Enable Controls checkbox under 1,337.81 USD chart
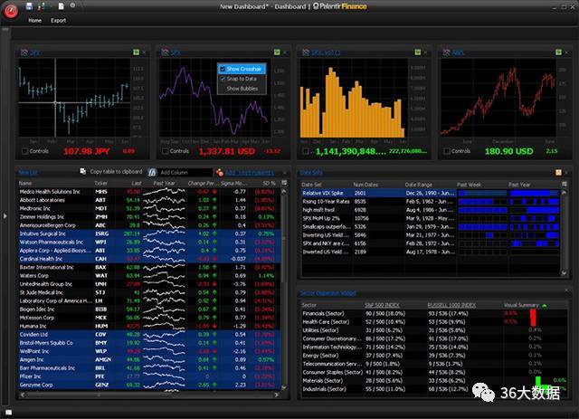The image size is (579, 419). tap(166, 151)
